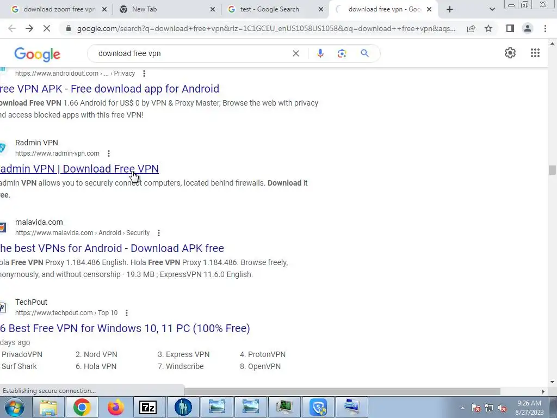The width and height of the screenshot is (557, 418).
Task: Select 'malavida.com' site name text
Action: (x=39, y=222)
